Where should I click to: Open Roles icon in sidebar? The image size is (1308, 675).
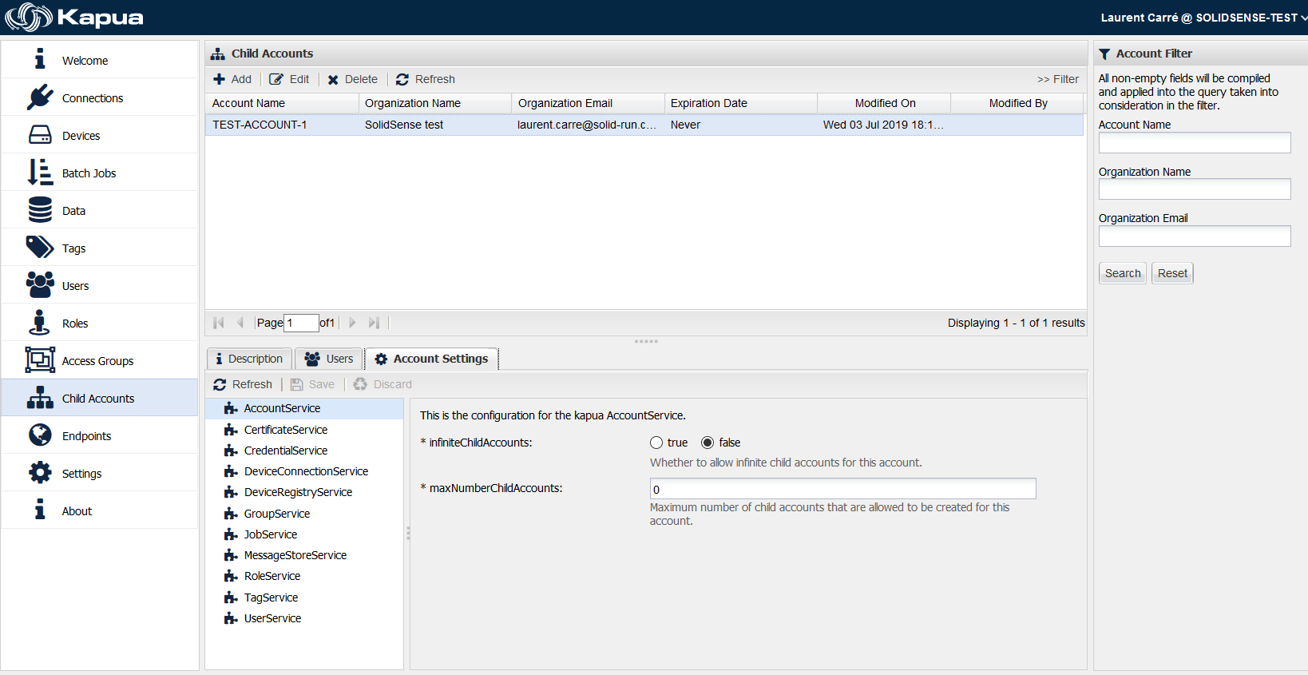point(40,323)
